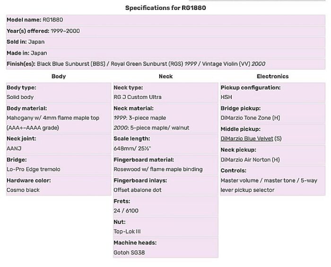The height and width of the screenshot is (267, 331).
Task: Click the 'Fingerboard inlays:' label
Action: tap(140, 180)
